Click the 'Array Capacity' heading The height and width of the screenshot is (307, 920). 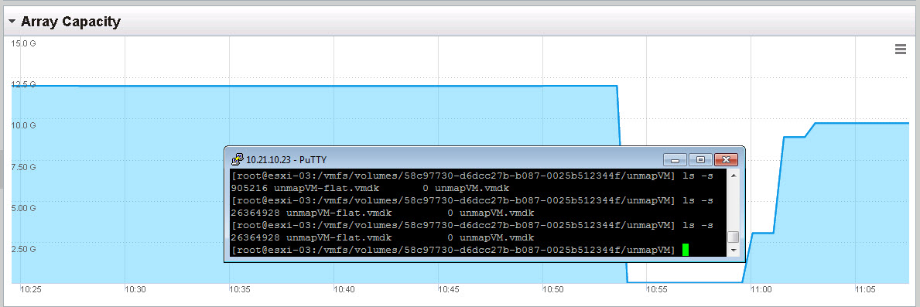pyautogui.click(x=70, y=22)
